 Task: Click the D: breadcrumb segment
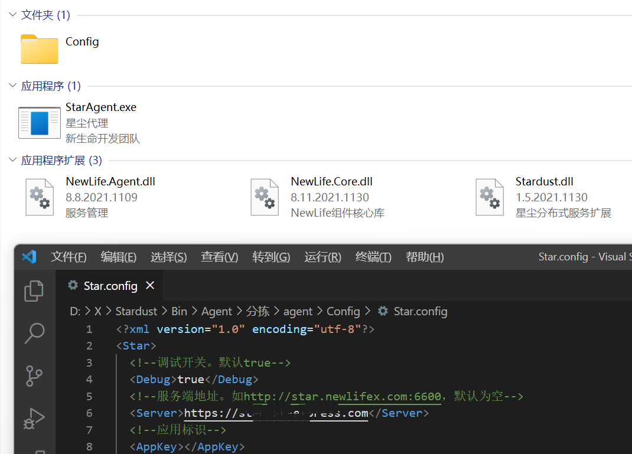point(75,311)
